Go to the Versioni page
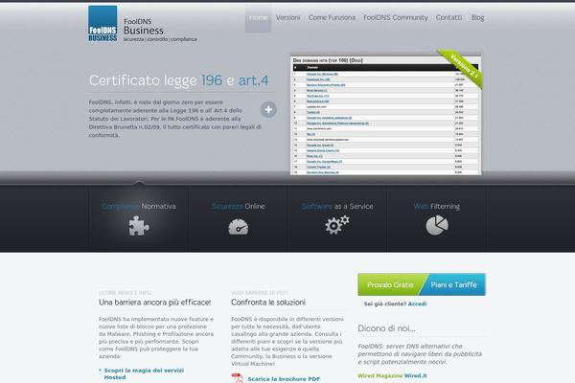Viewport: 575px width, 383px height. click(287, 17)
